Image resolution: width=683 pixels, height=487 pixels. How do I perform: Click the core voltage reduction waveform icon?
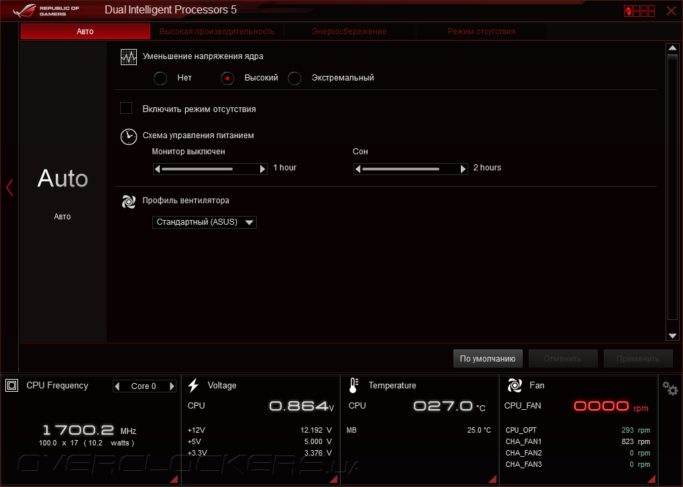pyautogui.click(x=129, y=57)
